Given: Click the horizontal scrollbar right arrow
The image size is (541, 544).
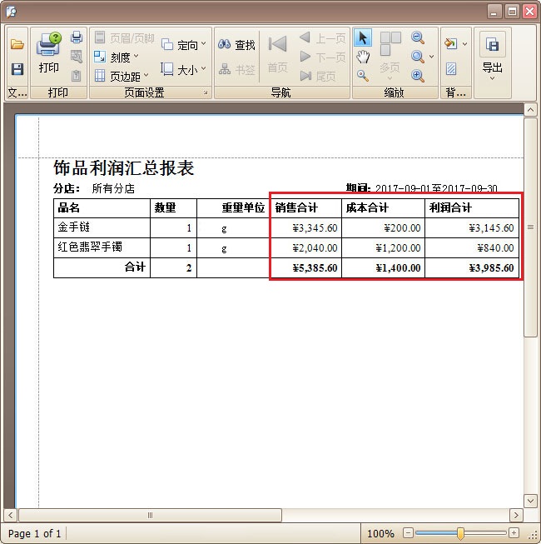Looking at the screenshot, I should coord(516,516).
